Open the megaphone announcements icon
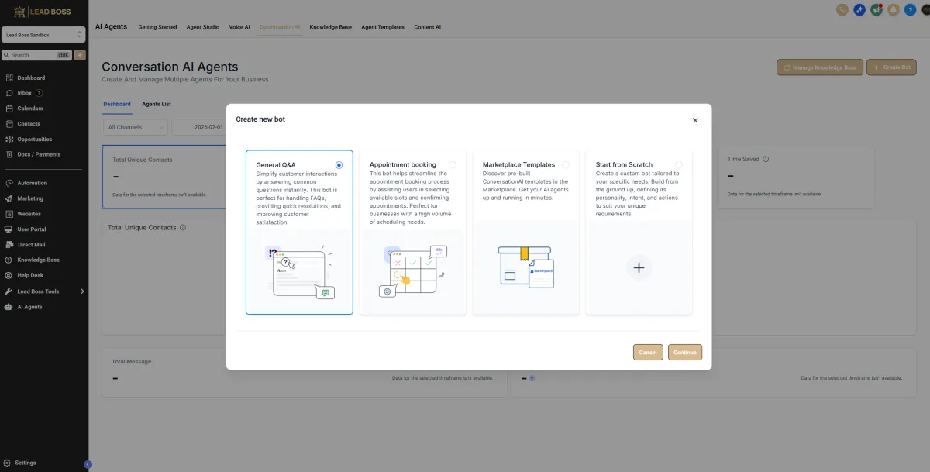Image resolution: width=930 pixels, height=472 pixels. pyautogui.click(x=877, y=9)
